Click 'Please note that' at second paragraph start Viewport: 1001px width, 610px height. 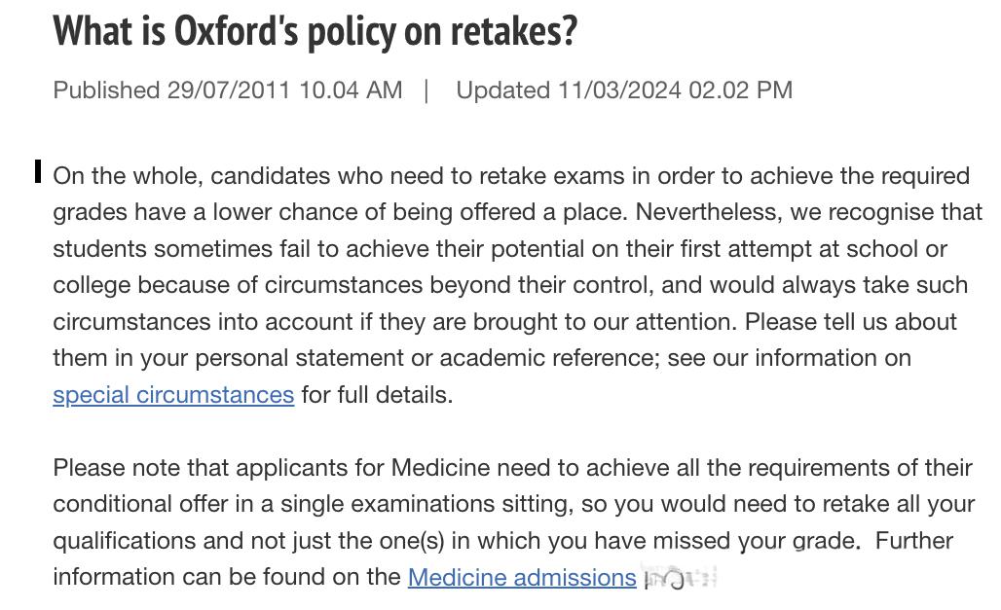tap(141, 468)
